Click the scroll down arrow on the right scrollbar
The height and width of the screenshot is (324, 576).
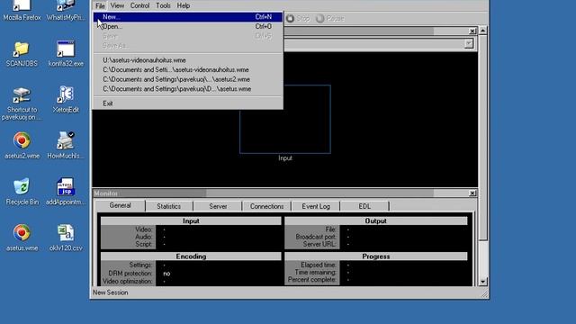coord(482,282)
